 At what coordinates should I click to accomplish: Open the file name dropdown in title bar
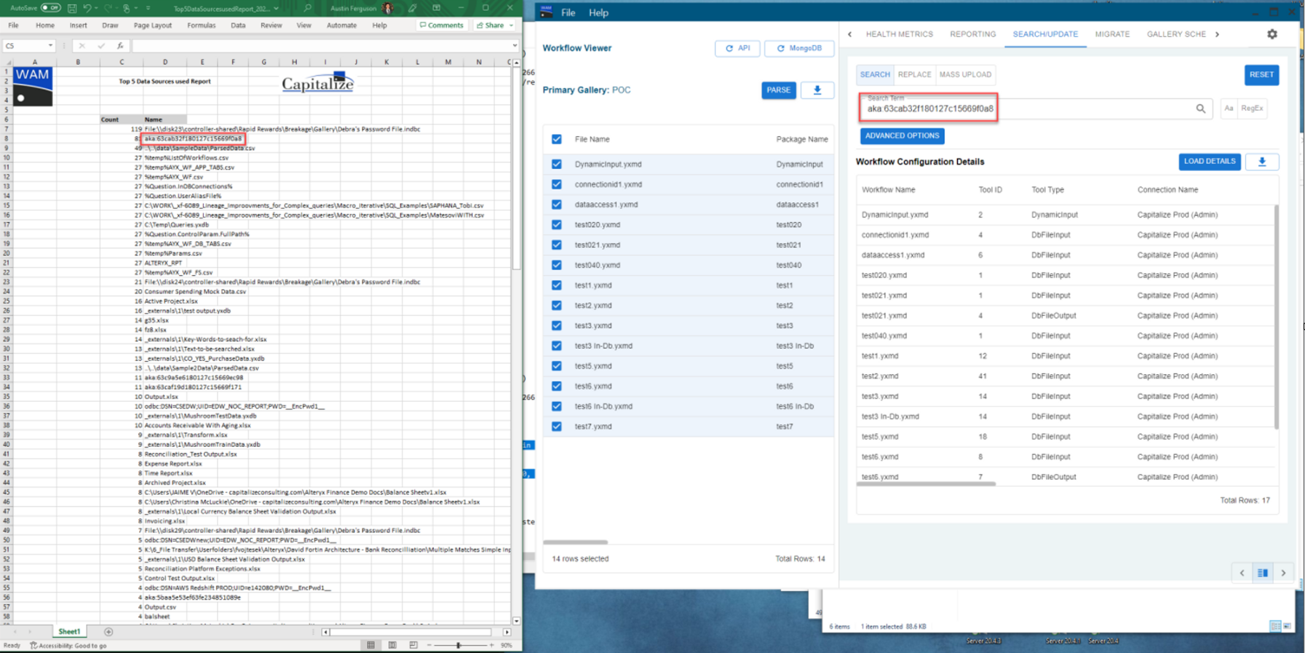tap(276, 9)
